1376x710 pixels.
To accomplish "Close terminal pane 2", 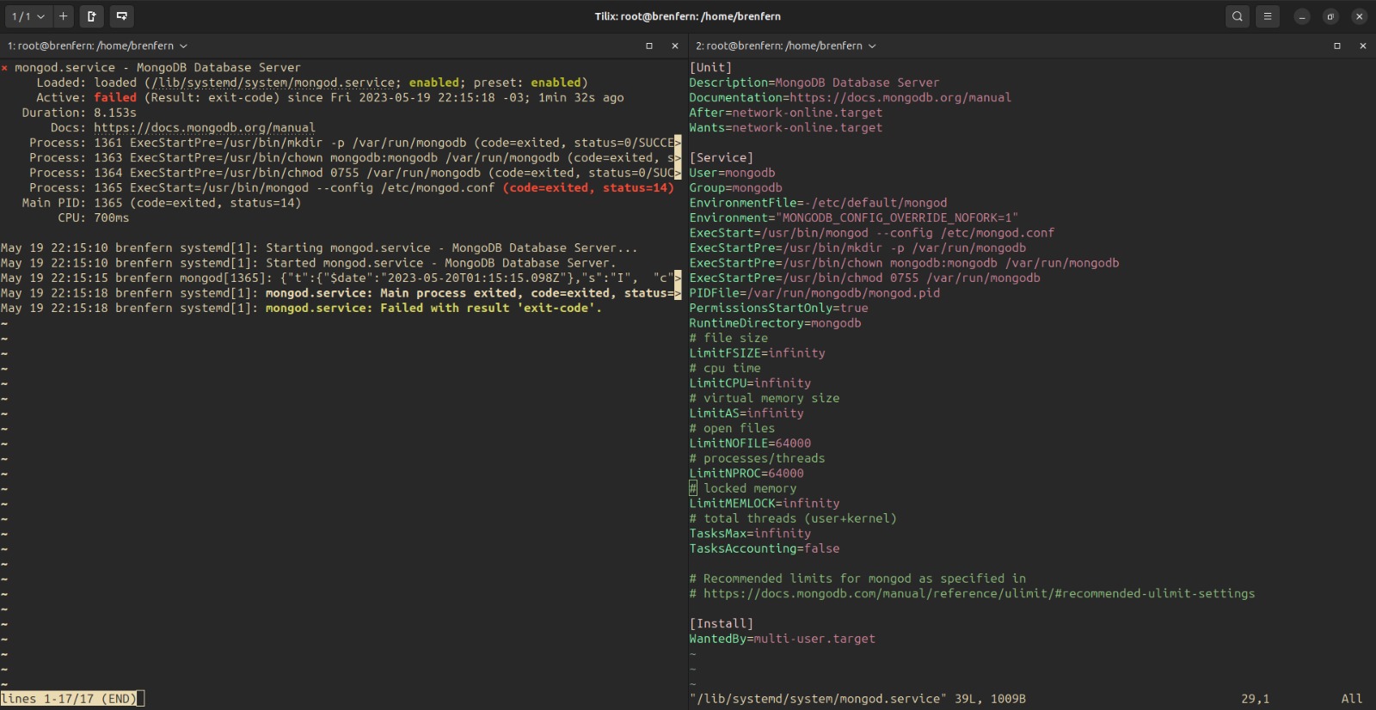I will coord(1362,46).
